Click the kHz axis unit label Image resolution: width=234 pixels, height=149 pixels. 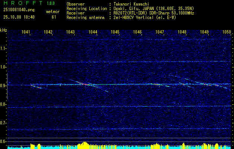(3, 30)
